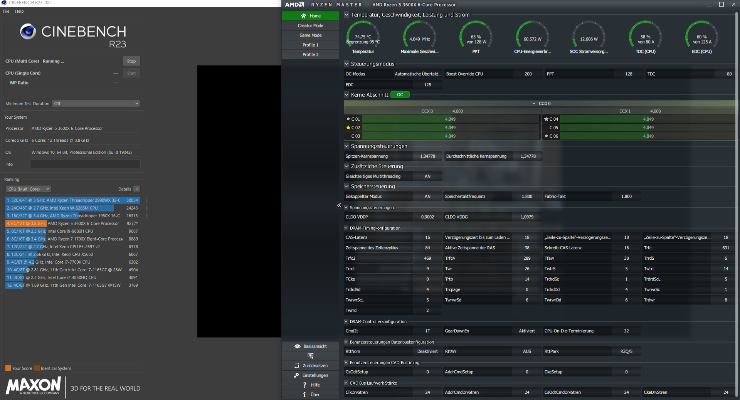Toggle Gekoppelter Modus AN value
The height and width of the screenshot is (400, 740).
pos(427,197)
